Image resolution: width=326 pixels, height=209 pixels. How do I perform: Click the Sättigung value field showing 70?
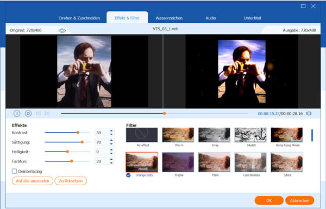[x=102, y=142]
